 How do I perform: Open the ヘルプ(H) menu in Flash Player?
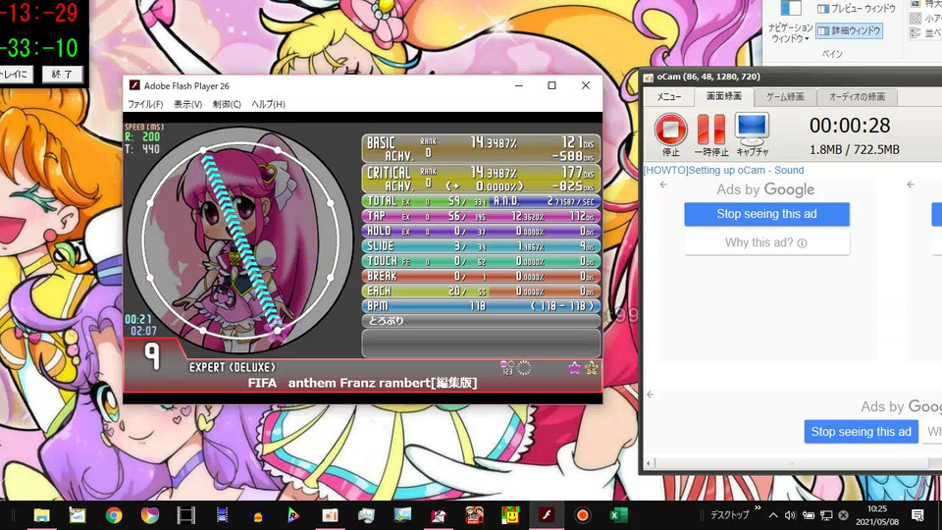[x=268, y=104]
